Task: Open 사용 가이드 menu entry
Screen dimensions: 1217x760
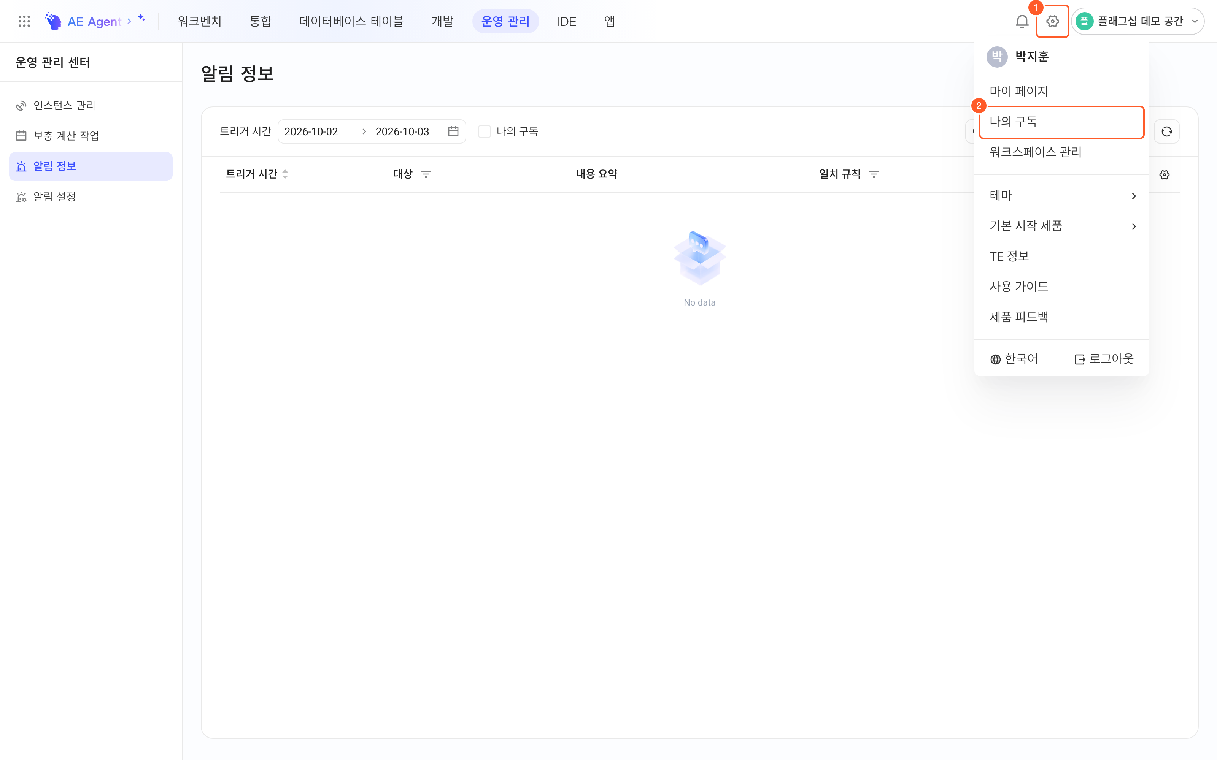Action: pyautogui.click(x=1061, y=287)
